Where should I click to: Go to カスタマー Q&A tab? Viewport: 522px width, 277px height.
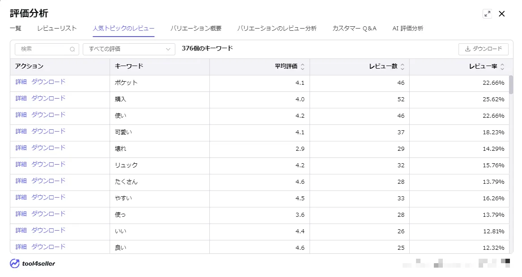tap(354, 28)
